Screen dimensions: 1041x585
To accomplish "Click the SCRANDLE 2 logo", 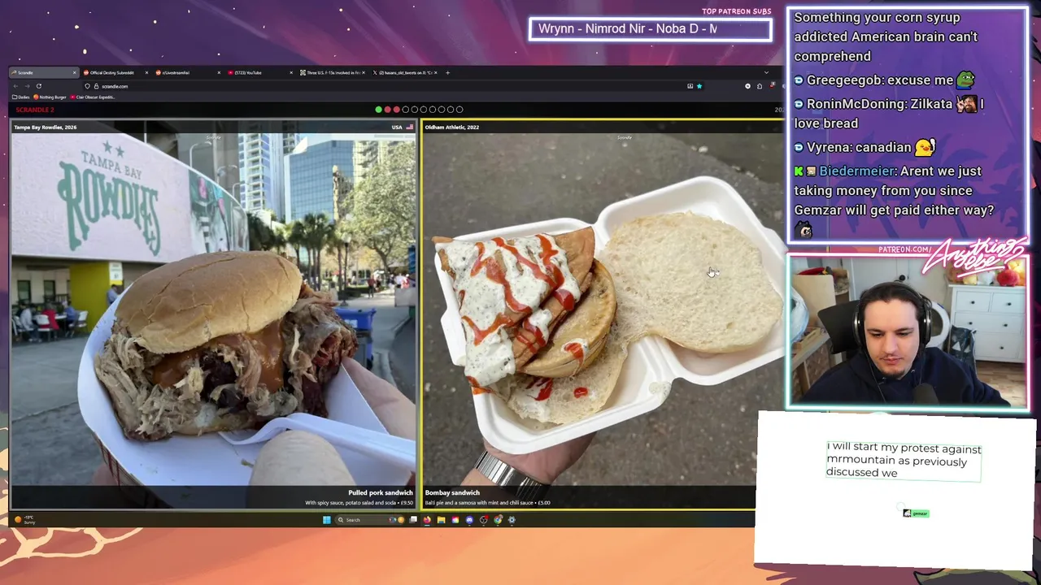I will tap(34, 110).
